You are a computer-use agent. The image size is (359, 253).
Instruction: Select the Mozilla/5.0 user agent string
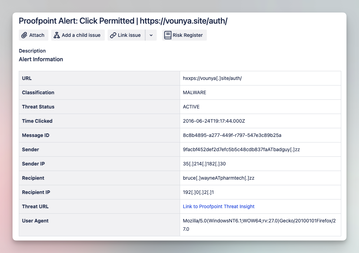pos(259,225)
